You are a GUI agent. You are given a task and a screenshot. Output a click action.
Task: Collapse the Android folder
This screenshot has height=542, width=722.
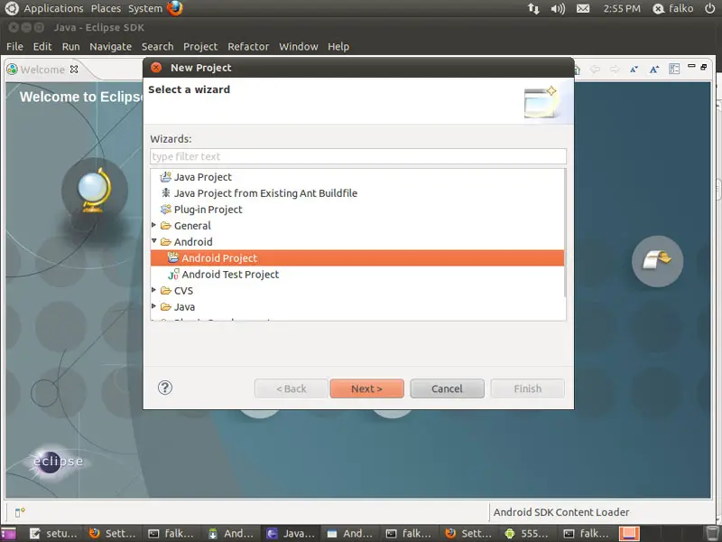(154, 241)
